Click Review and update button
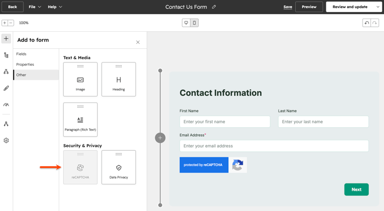The width and height of the screenshot is (384, 211). click(350, 7)
